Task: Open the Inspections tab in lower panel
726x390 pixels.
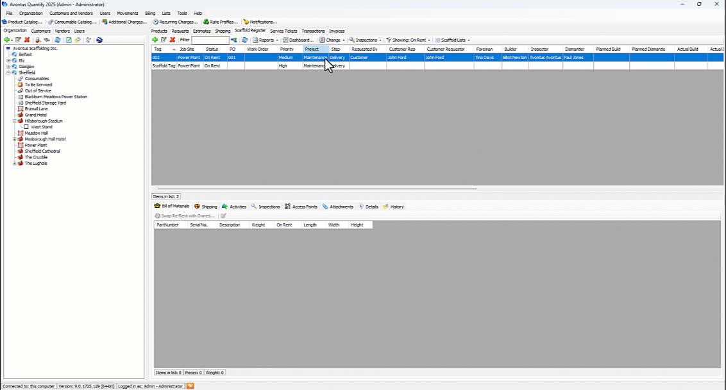Action: click(266, 207)
